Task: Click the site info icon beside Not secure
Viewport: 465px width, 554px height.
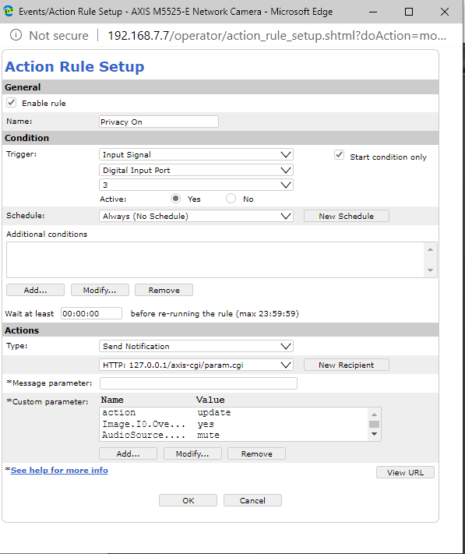Action: point(16,35)
